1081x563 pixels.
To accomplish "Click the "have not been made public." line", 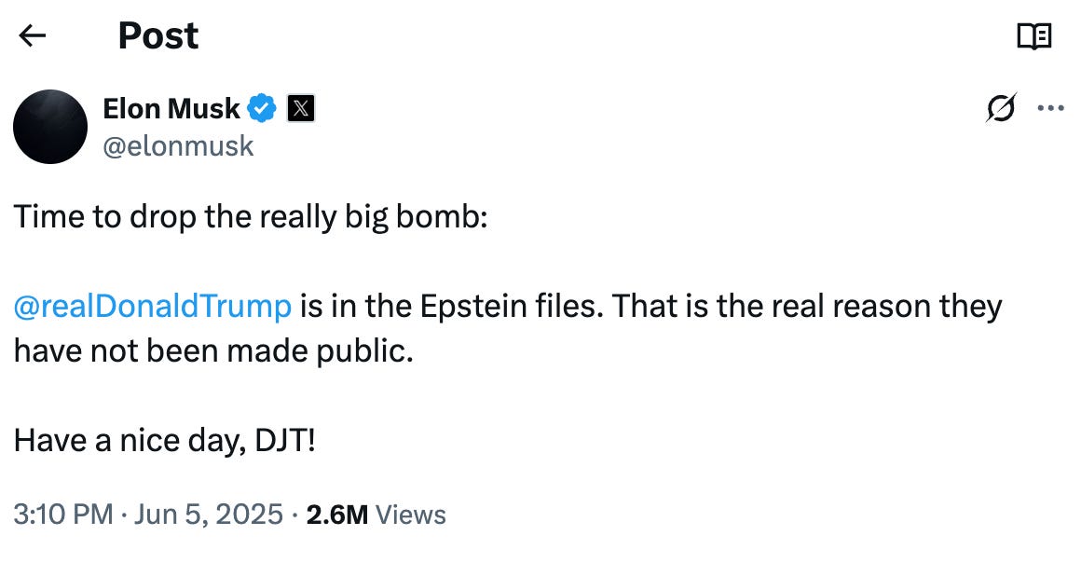I will pyautogui.click(x=213, y=350).
